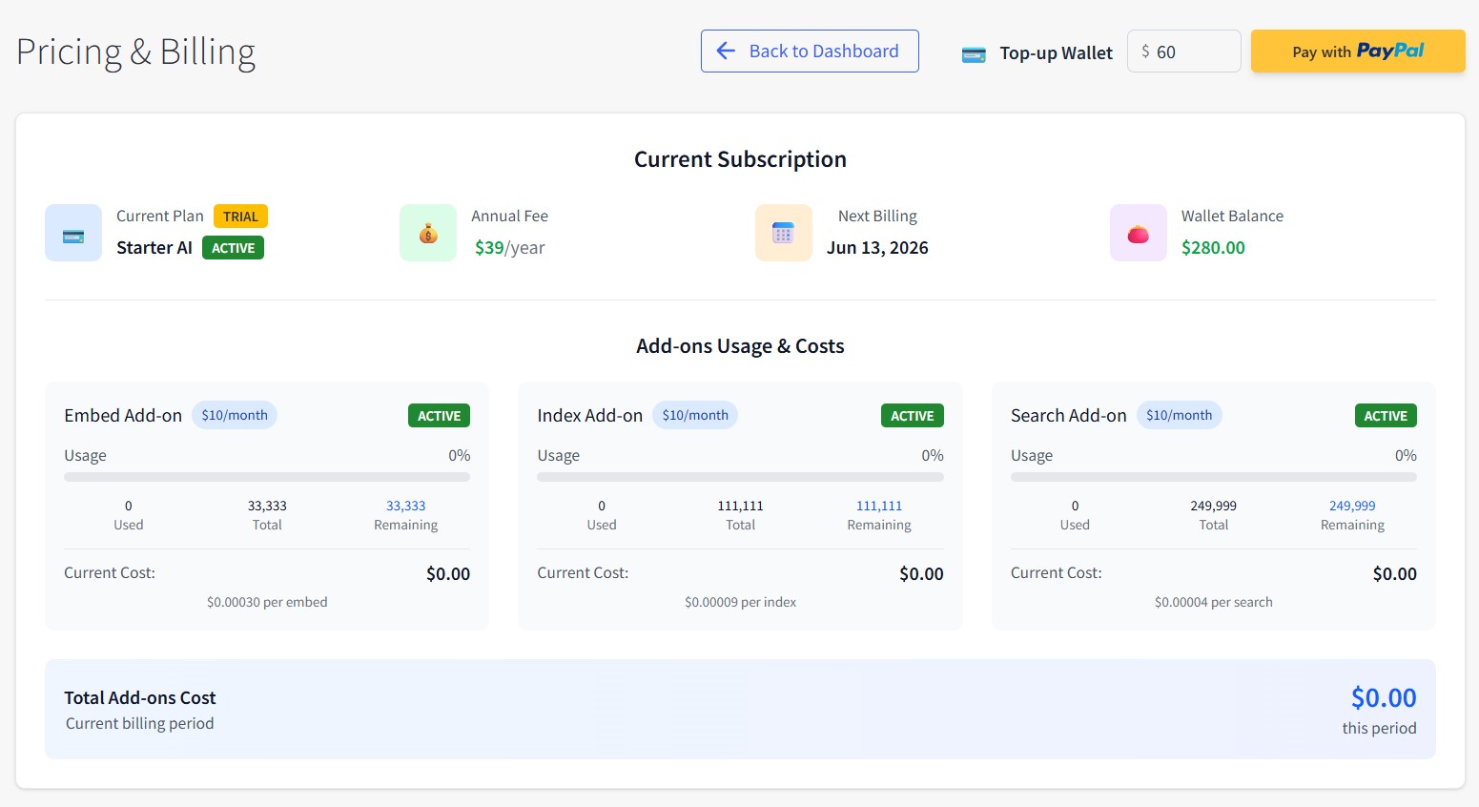The width and height of the screenshot is (1479, 807).
Task: Click the Starter AI plan name
Action: click(x=154, y=248)
